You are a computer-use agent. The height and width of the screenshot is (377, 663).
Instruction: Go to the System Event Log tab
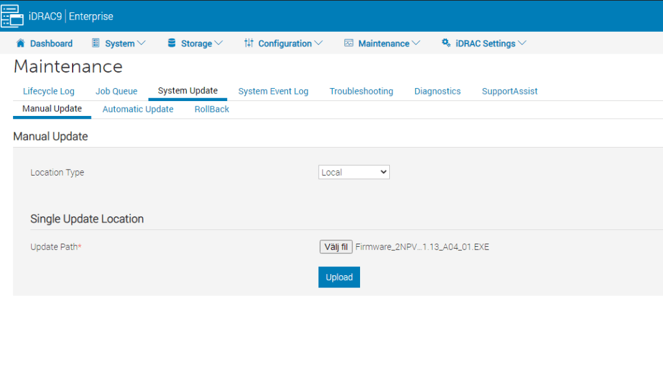(x=273, y=91)
